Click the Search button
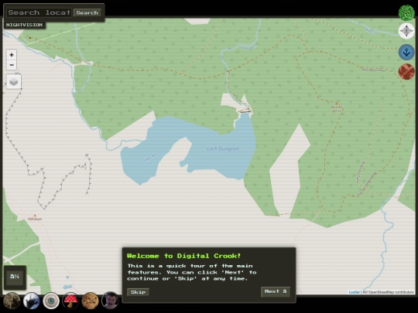The image size is (418, 313). [87, 12]
